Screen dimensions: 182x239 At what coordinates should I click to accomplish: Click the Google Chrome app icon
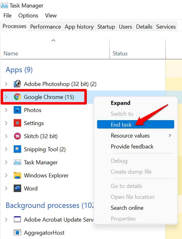click(x=17, y=97)
